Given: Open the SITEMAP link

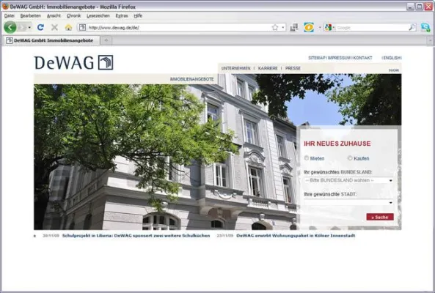Looking at the screenshot, I should [x=317, y=58].
